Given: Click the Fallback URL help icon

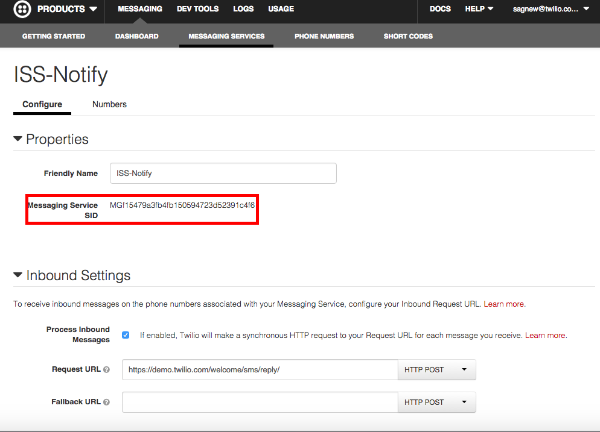Looking at the screenshot, I should click(x=106, y=402).
